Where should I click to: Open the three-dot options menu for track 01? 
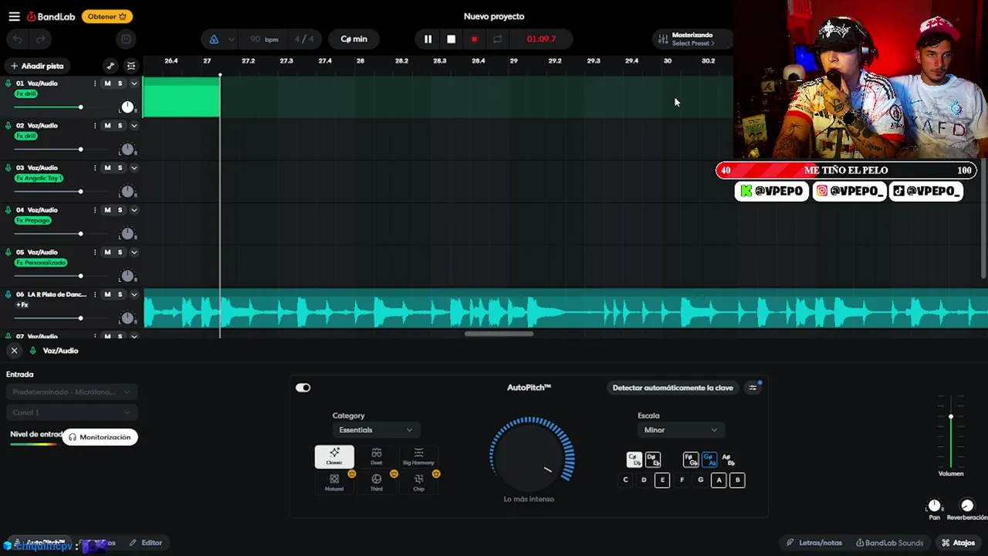click(95, 83)
